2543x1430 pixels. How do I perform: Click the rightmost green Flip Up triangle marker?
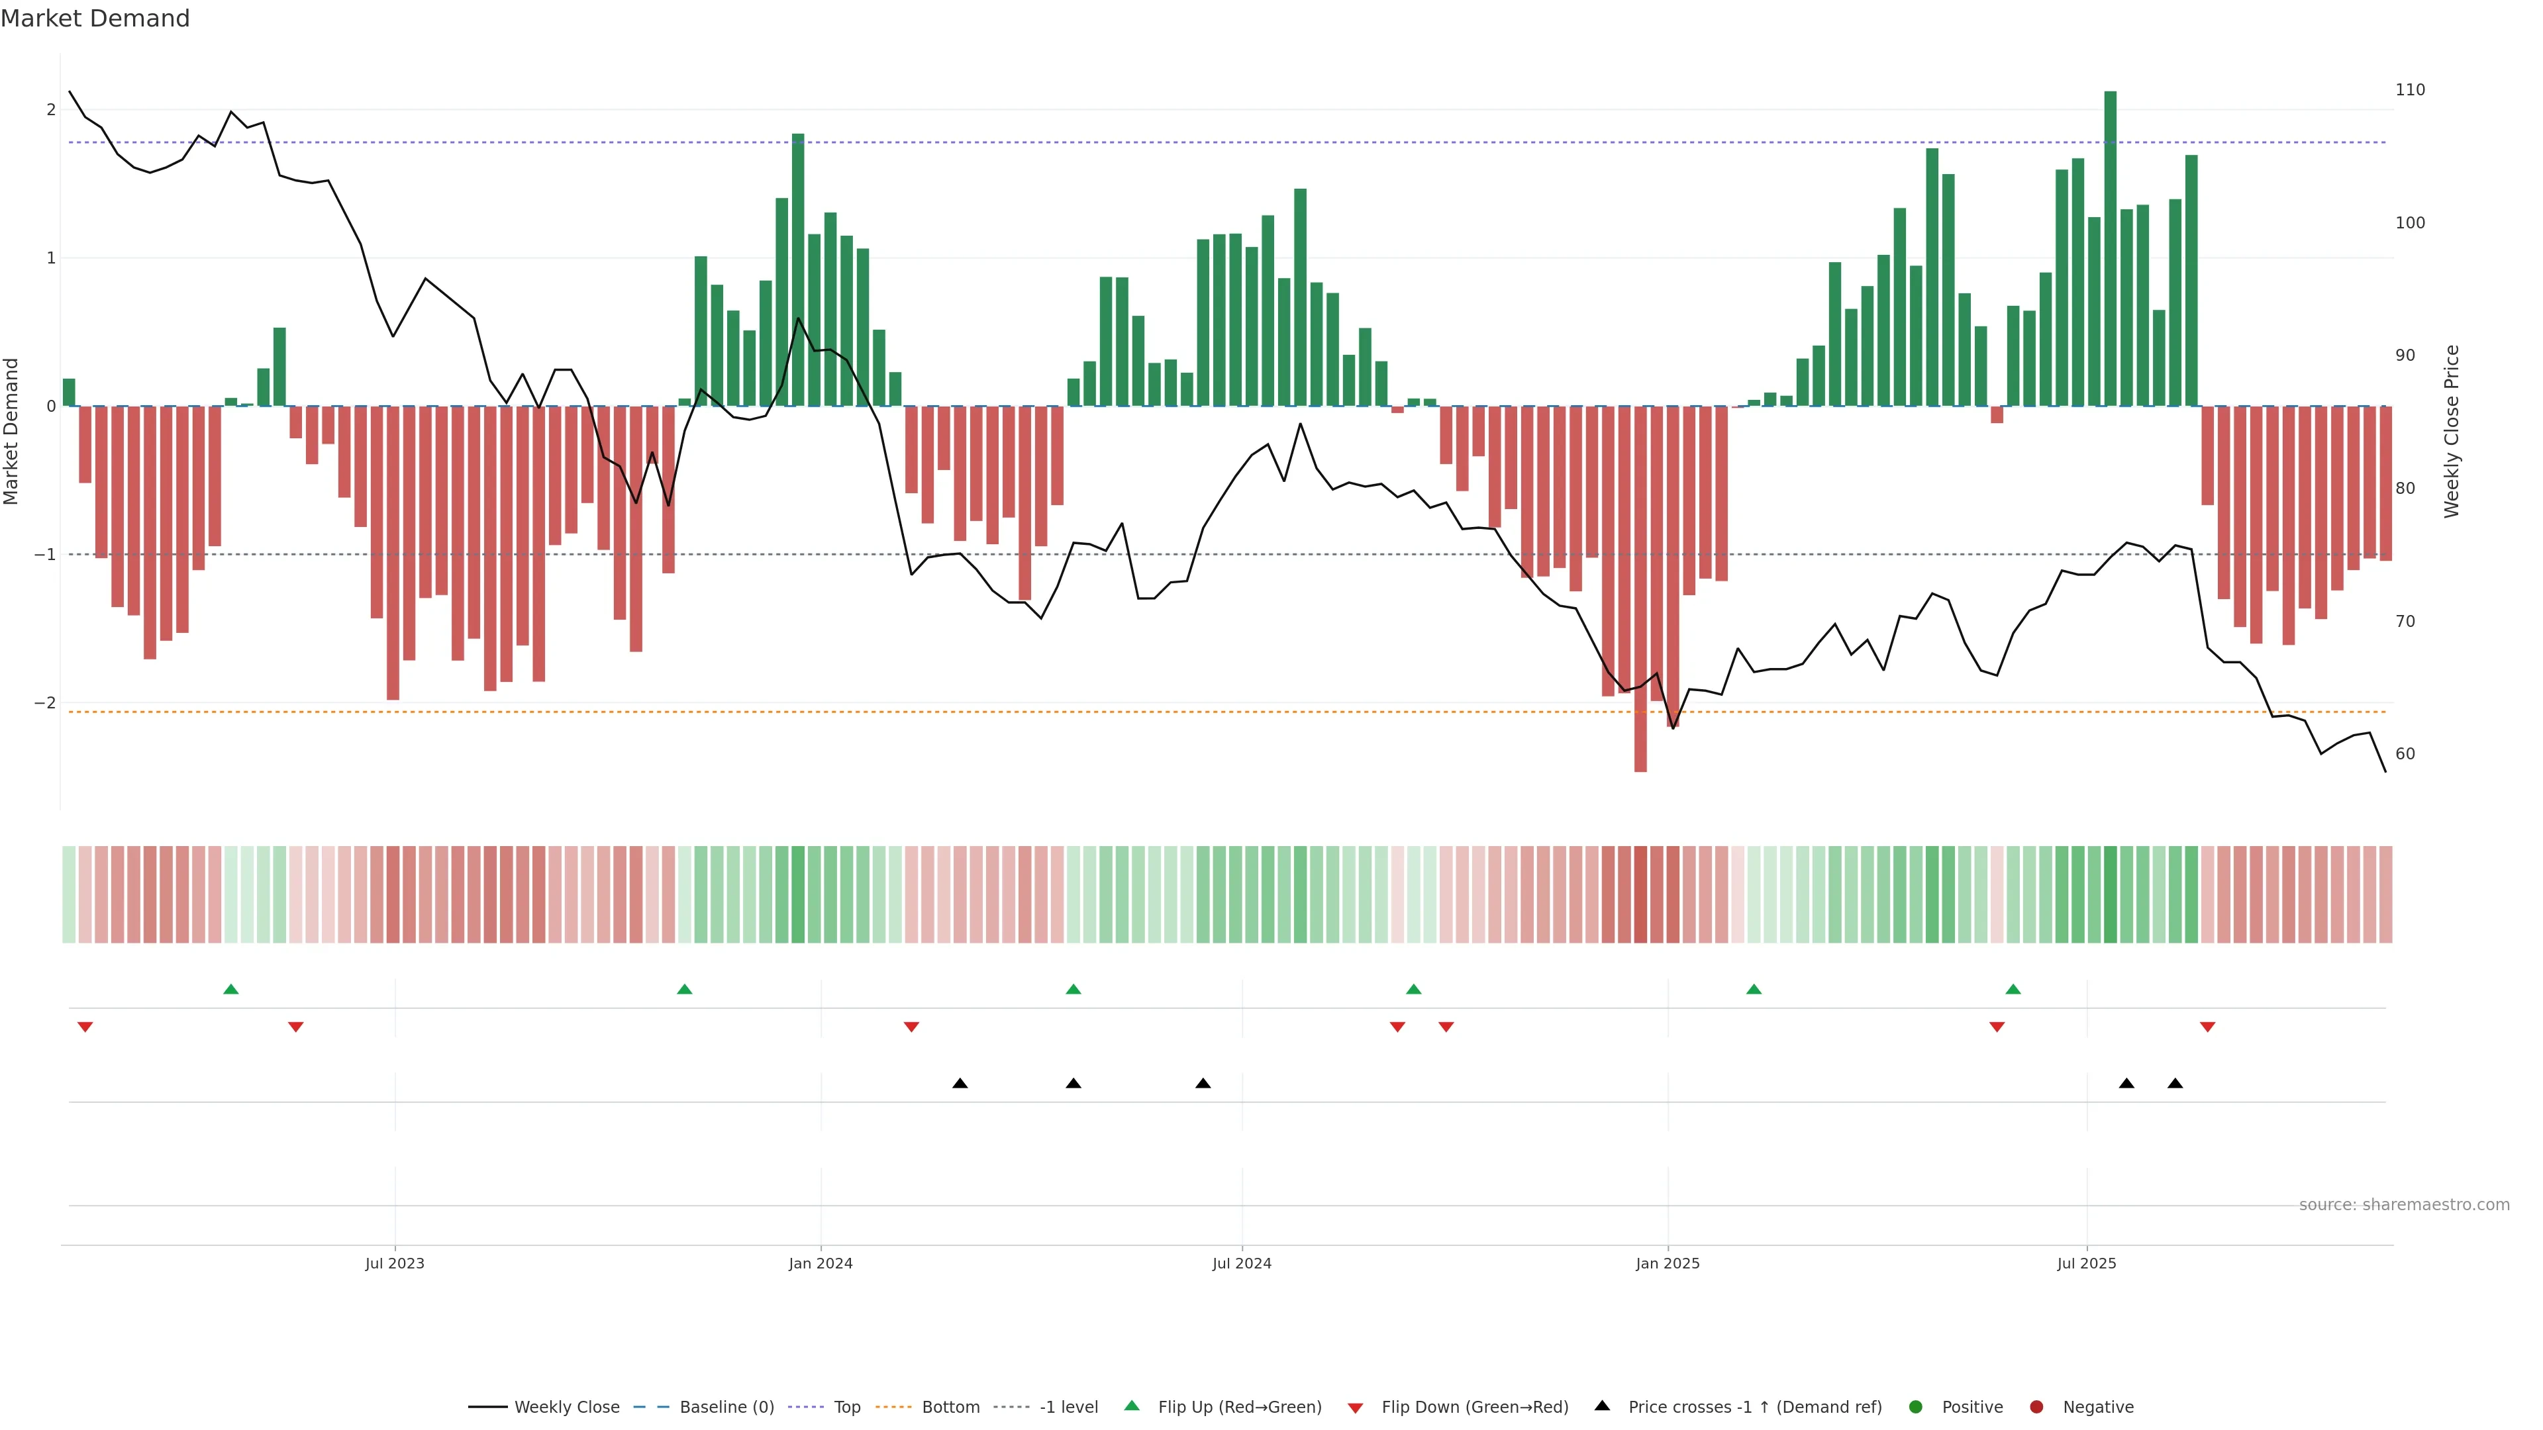[x=2013, y=989]
